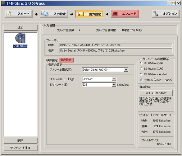Screen dimensions: 182x156
Task: Click the テンプレート保存 button
Action: [x=20, y=148]
